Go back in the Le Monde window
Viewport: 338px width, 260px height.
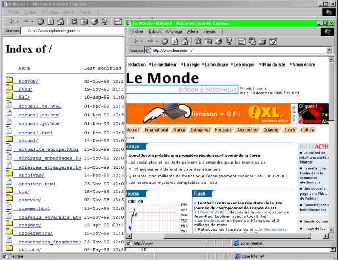[x=136, y=41]
